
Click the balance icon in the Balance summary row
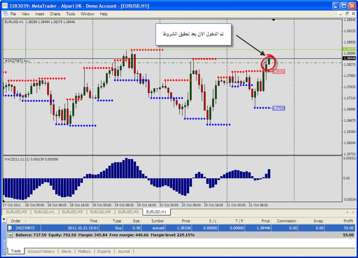click(x=10, y=235)
